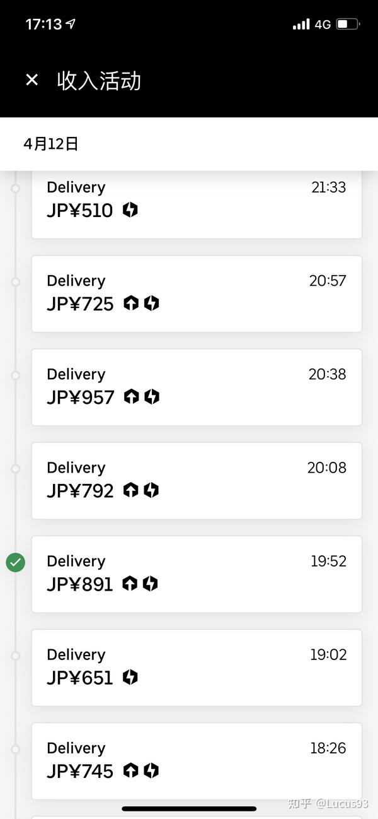Tap the battery indicator in the status bar
The width and height of the screenshot is (378, 819).
[x=346, y=23]
